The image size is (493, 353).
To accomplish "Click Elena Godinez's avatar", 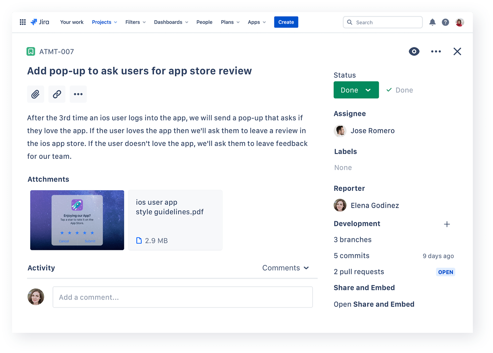I will click(x=340, y=205).
